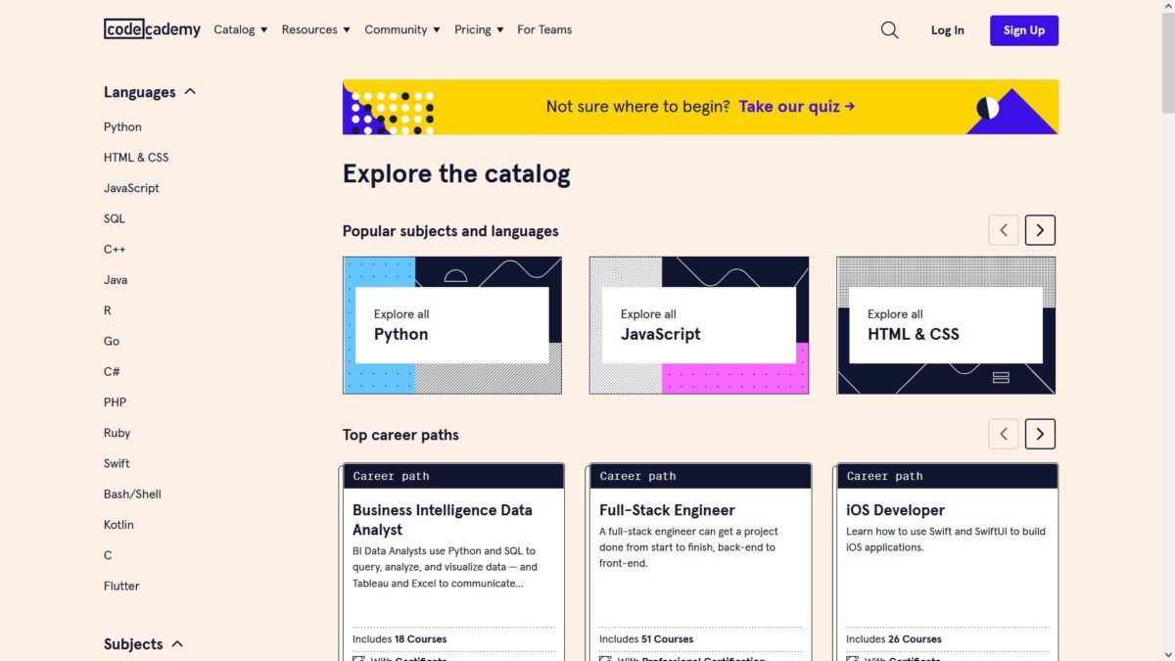Open the Pricing dropdown menu
This screenshot has width=1175, height=661.
tap(479, 29)
